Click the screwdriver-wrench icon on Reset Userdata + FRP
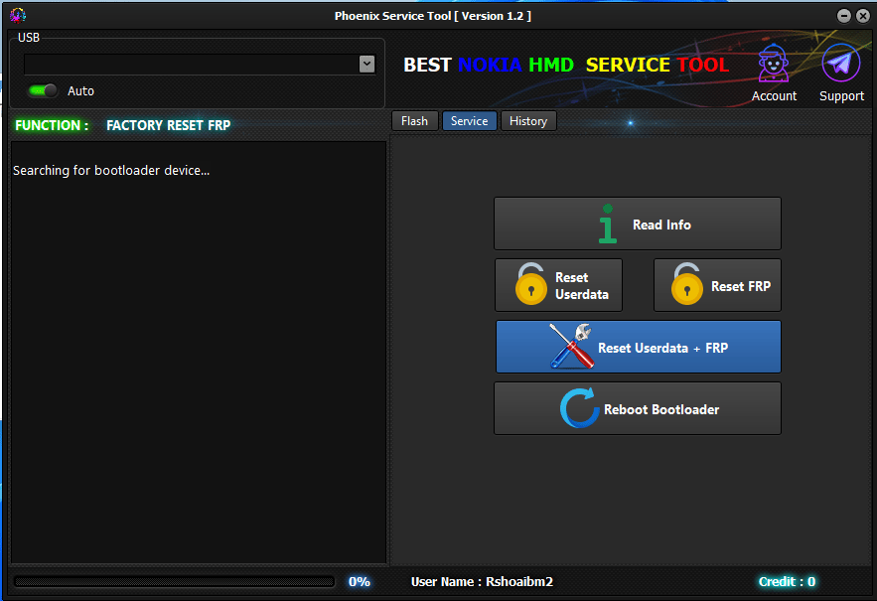This screenshot has width=877, height=601. tap(574, 346)
